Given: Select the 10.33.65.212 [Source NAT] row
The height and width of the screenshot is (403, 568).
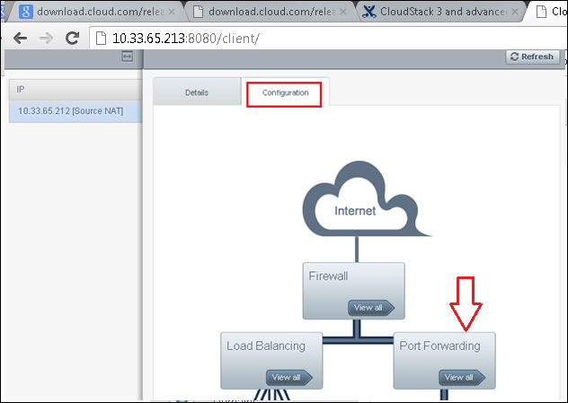Looking at the screenshot, I should tap(70, 112).
